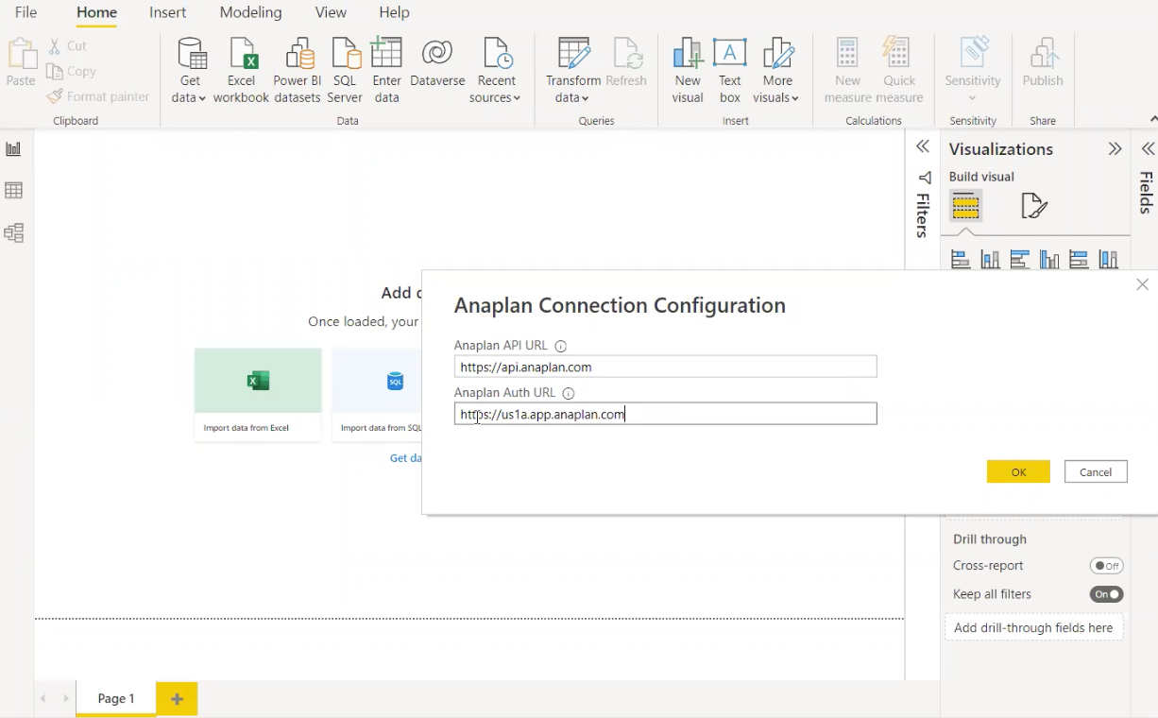This screenshot has height=718, width=1158.
Task: Enable Cross-report drill through
Action: [1106, 565]
